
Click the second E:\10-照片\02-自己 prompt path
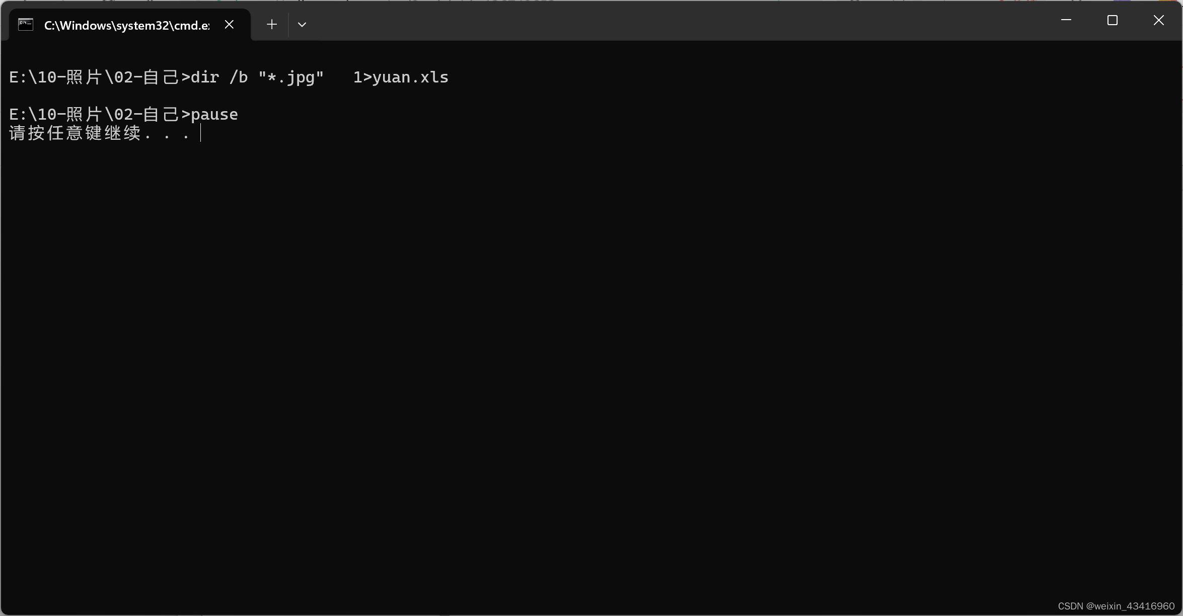tap(95, 115)
